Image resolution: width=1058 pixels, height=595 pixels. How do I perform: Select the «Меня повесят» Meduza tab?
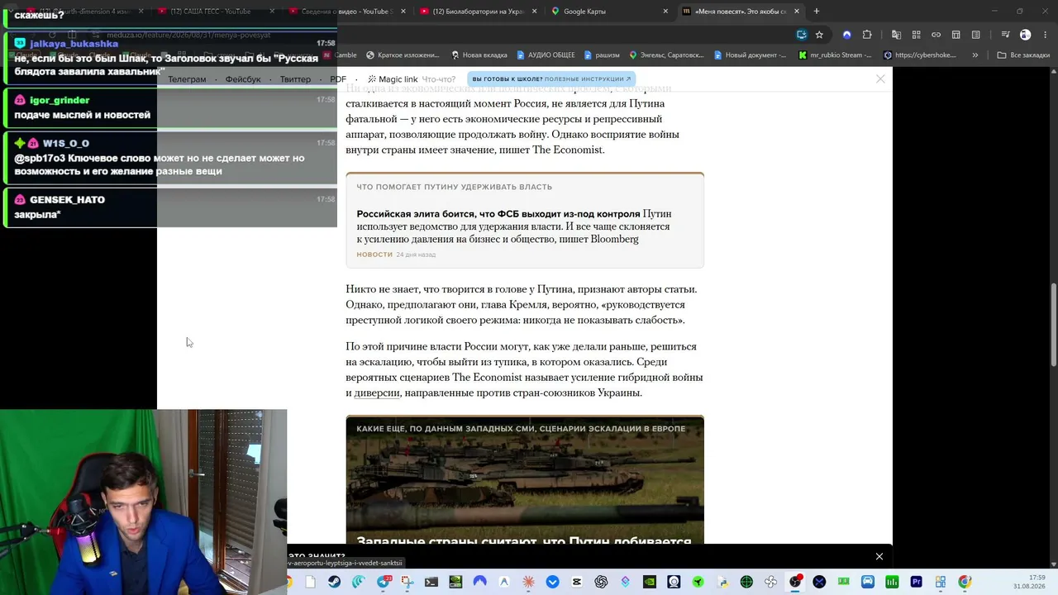click(740, 11)
